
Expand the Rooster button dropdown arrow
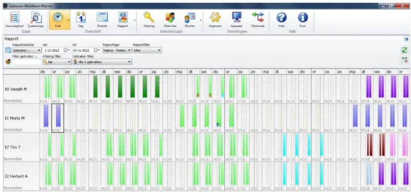pos(200,20)
